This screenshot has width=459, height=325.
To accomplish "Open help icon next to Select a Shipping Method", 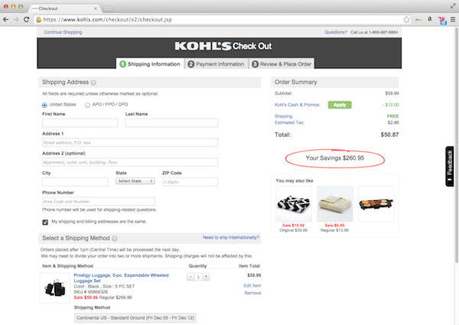I will coord(115,239).
